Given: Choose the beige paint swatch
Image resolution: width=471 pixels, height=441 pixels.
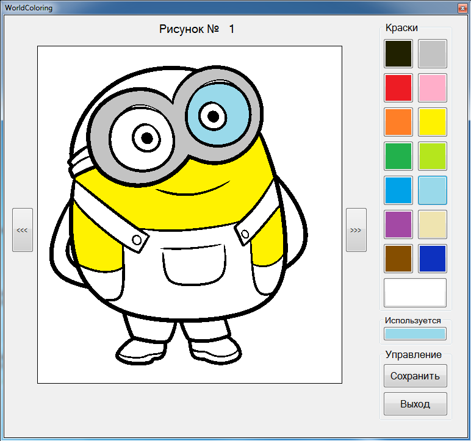Looking at the screenshot, I should (x=432, y=224).
